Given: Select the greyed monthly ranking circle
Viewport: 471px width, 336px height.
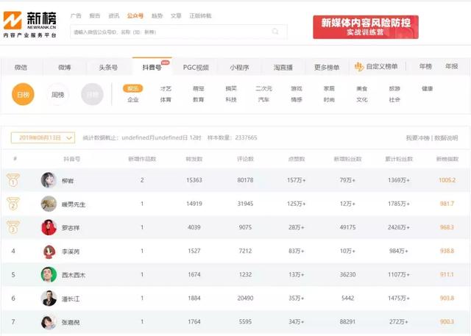Looking at the screenshot, I should [92, 95].
